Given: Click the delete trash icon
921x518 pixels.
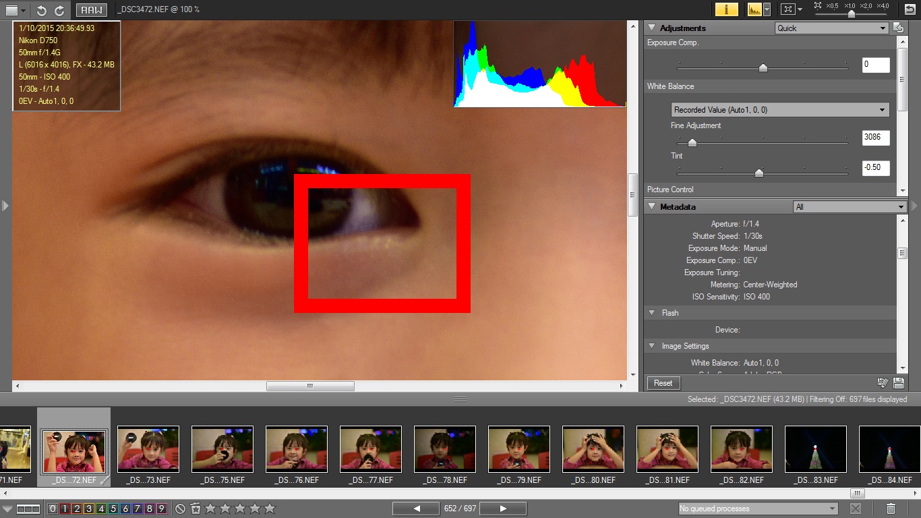Looking at the screenshot, I should tap(891, 509).
